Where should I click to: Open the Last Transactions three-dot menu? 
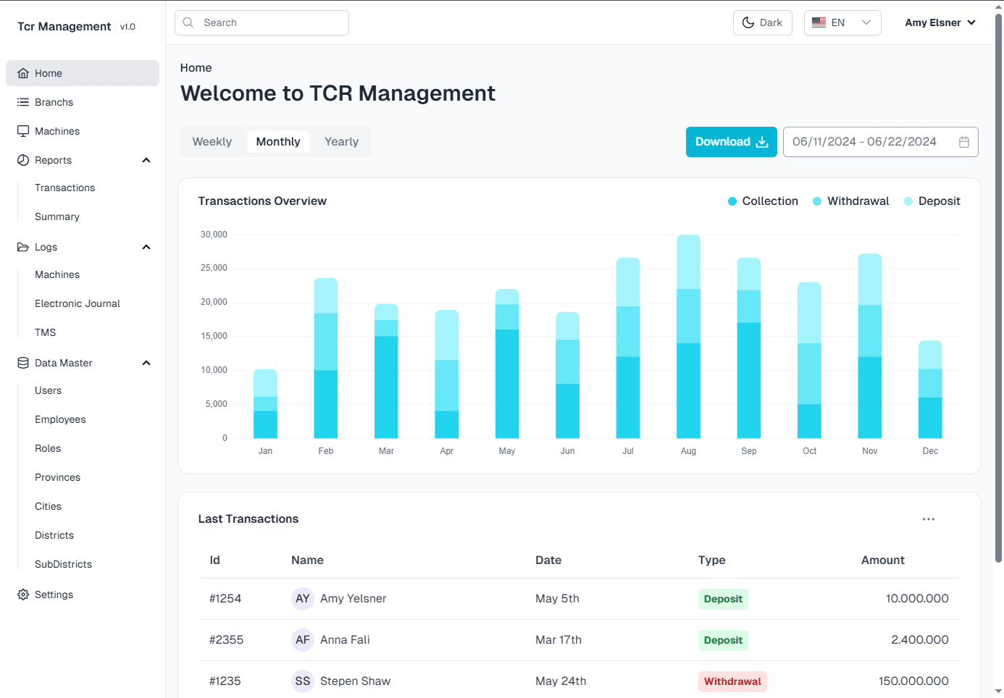929,519
